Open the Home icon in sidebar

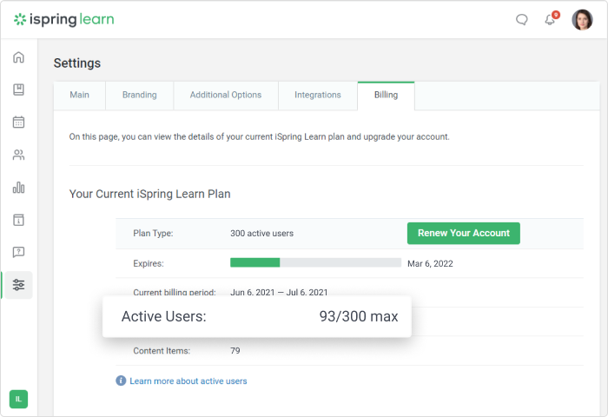click(x=18, y=57)
